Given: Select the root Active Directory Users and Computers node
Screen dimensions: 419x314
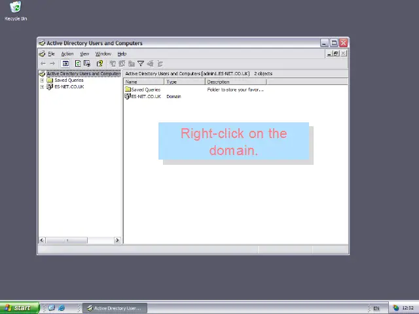Looking at the screenshot, I should coord(83,73).
